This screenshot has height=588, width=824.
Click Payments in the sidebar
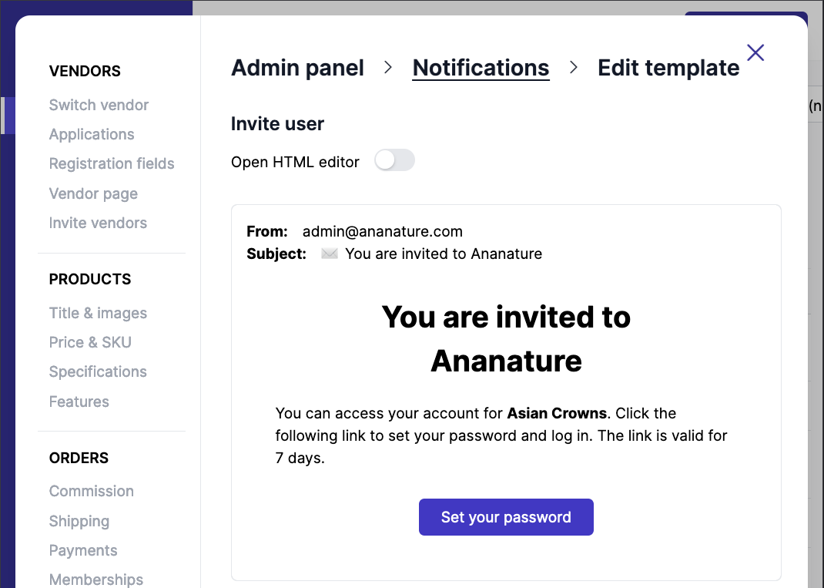(x=83, y=550)
